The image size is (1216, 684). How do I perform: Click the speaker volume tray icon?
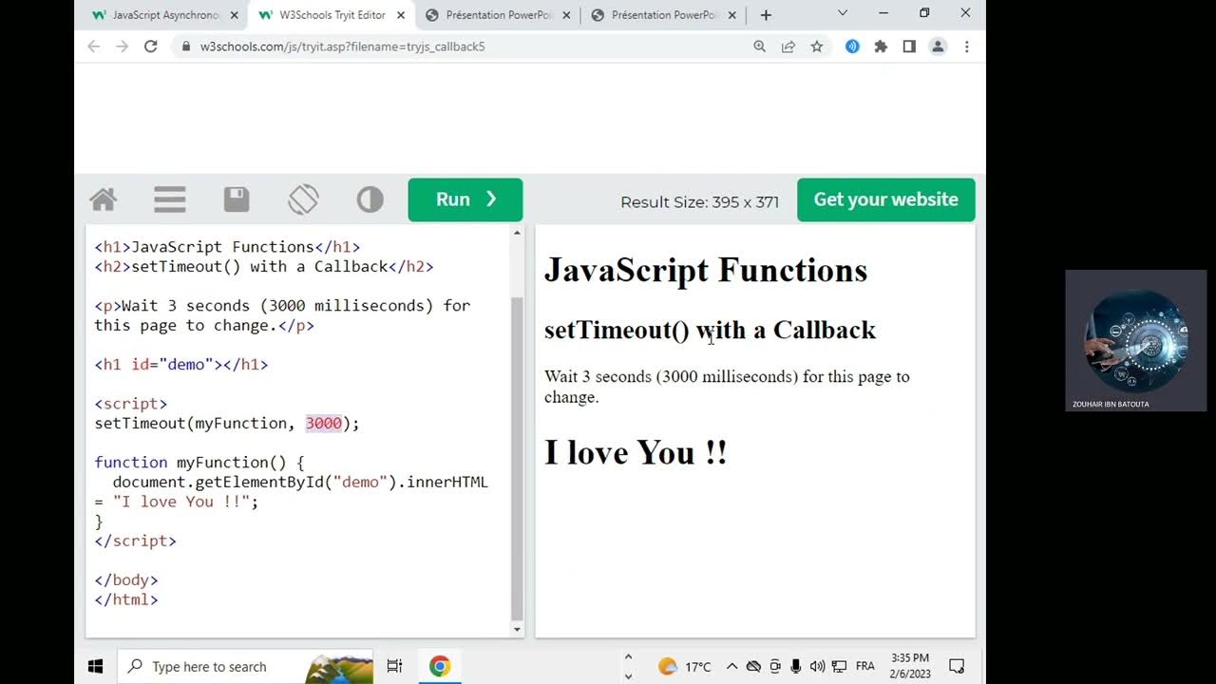pos(817,667)
